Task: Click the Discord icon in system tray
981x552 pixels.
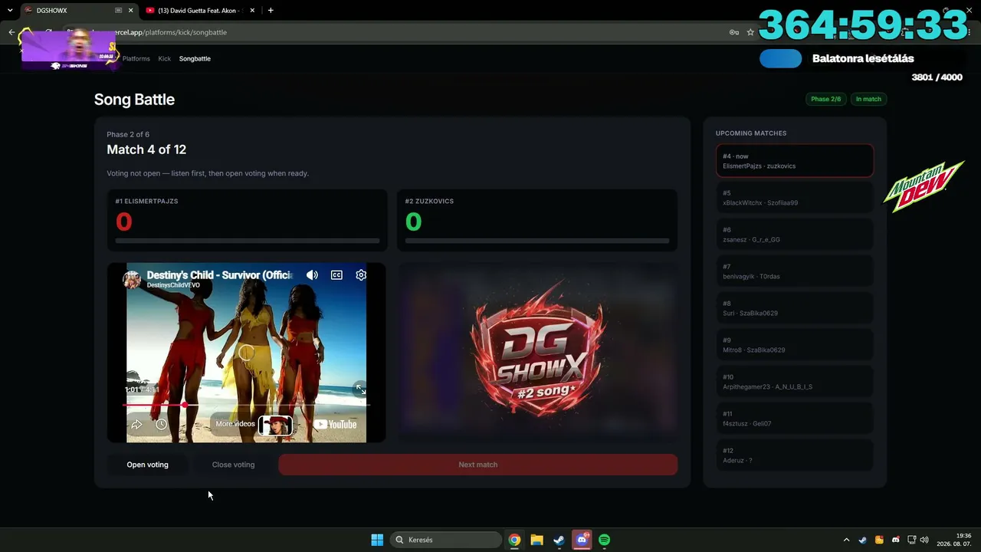Action: click(x=895, y=540)
